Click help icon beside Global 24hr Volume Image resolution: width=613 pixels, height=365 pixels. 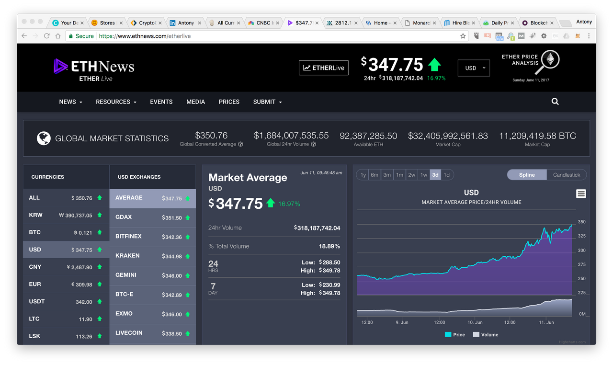click(313, 144)
